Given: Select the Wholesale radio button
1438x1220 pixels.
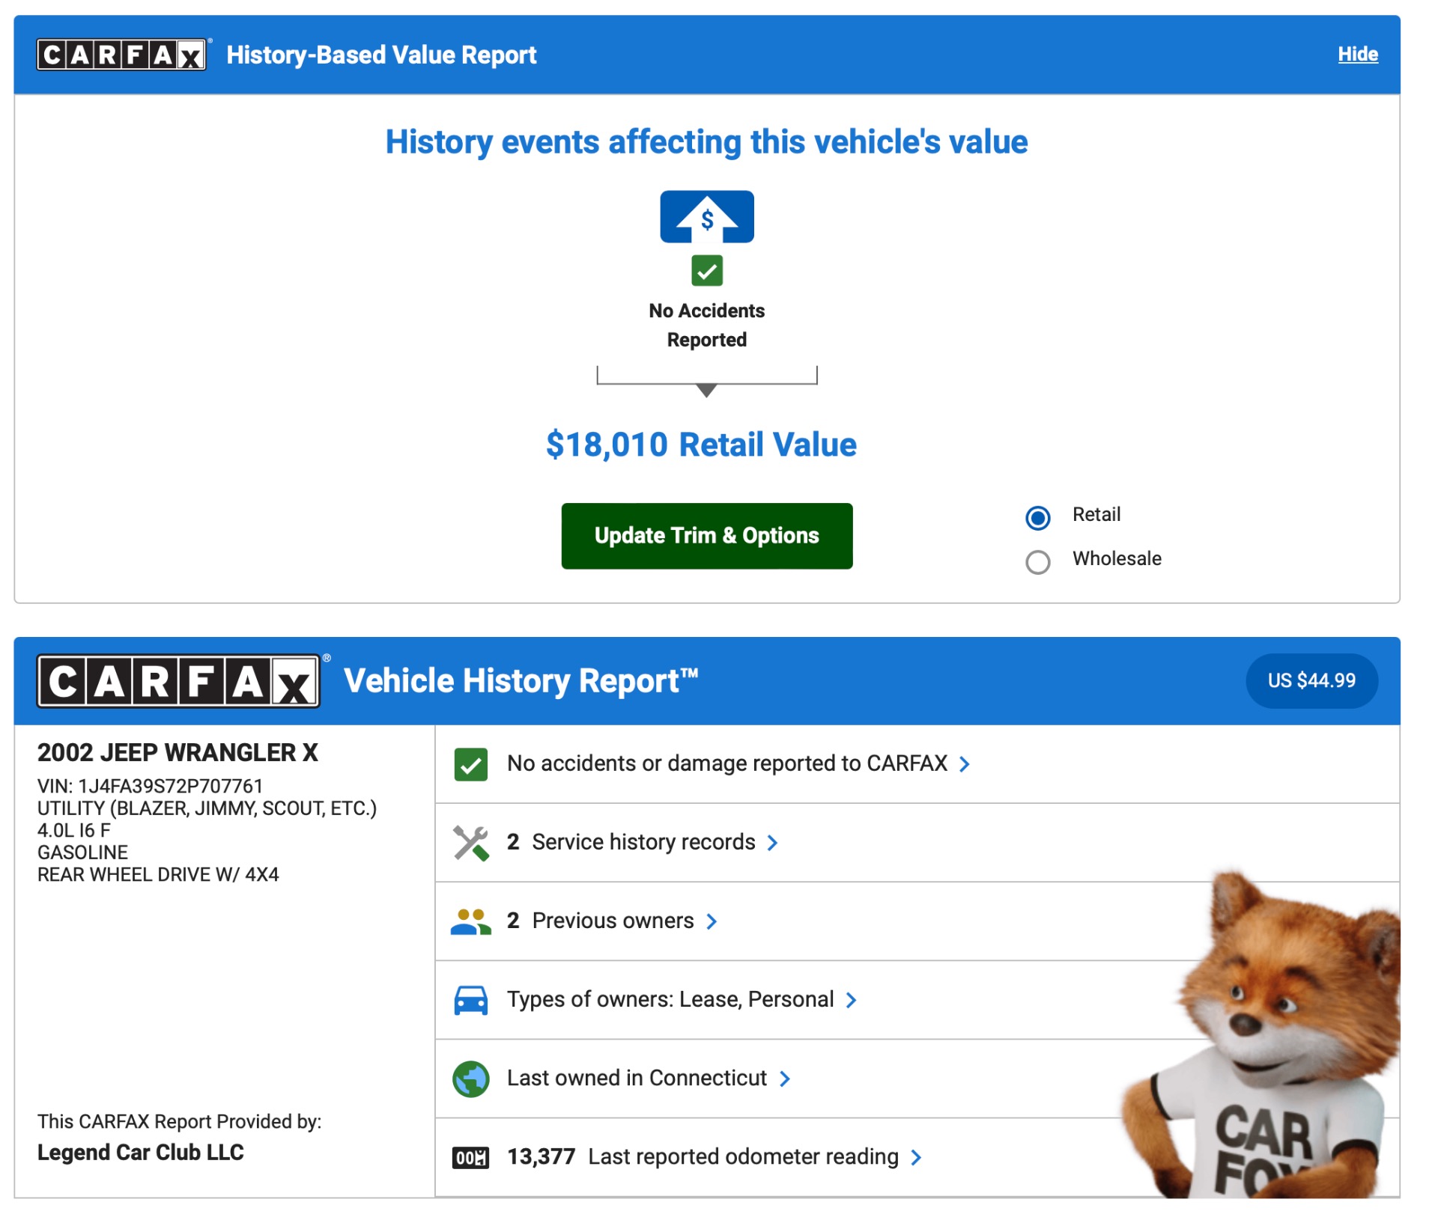Looking at the screenshot, I should [x=1037, y=561].
